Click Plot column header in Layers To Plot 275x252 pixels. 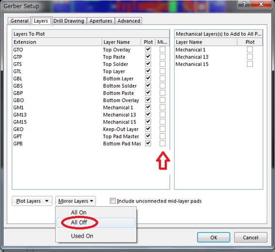[x=148, y=42]
